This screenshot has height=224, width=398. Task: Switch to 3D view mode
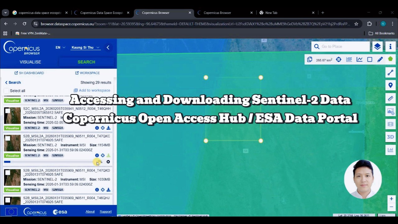click(x=391, y=137)
